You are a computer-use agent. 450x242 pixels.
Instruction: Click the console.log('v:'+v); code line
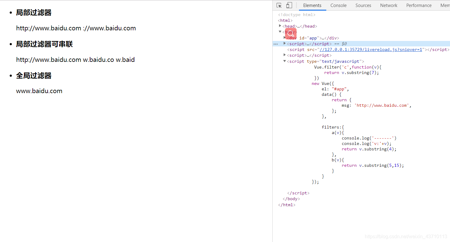(367, 143)
